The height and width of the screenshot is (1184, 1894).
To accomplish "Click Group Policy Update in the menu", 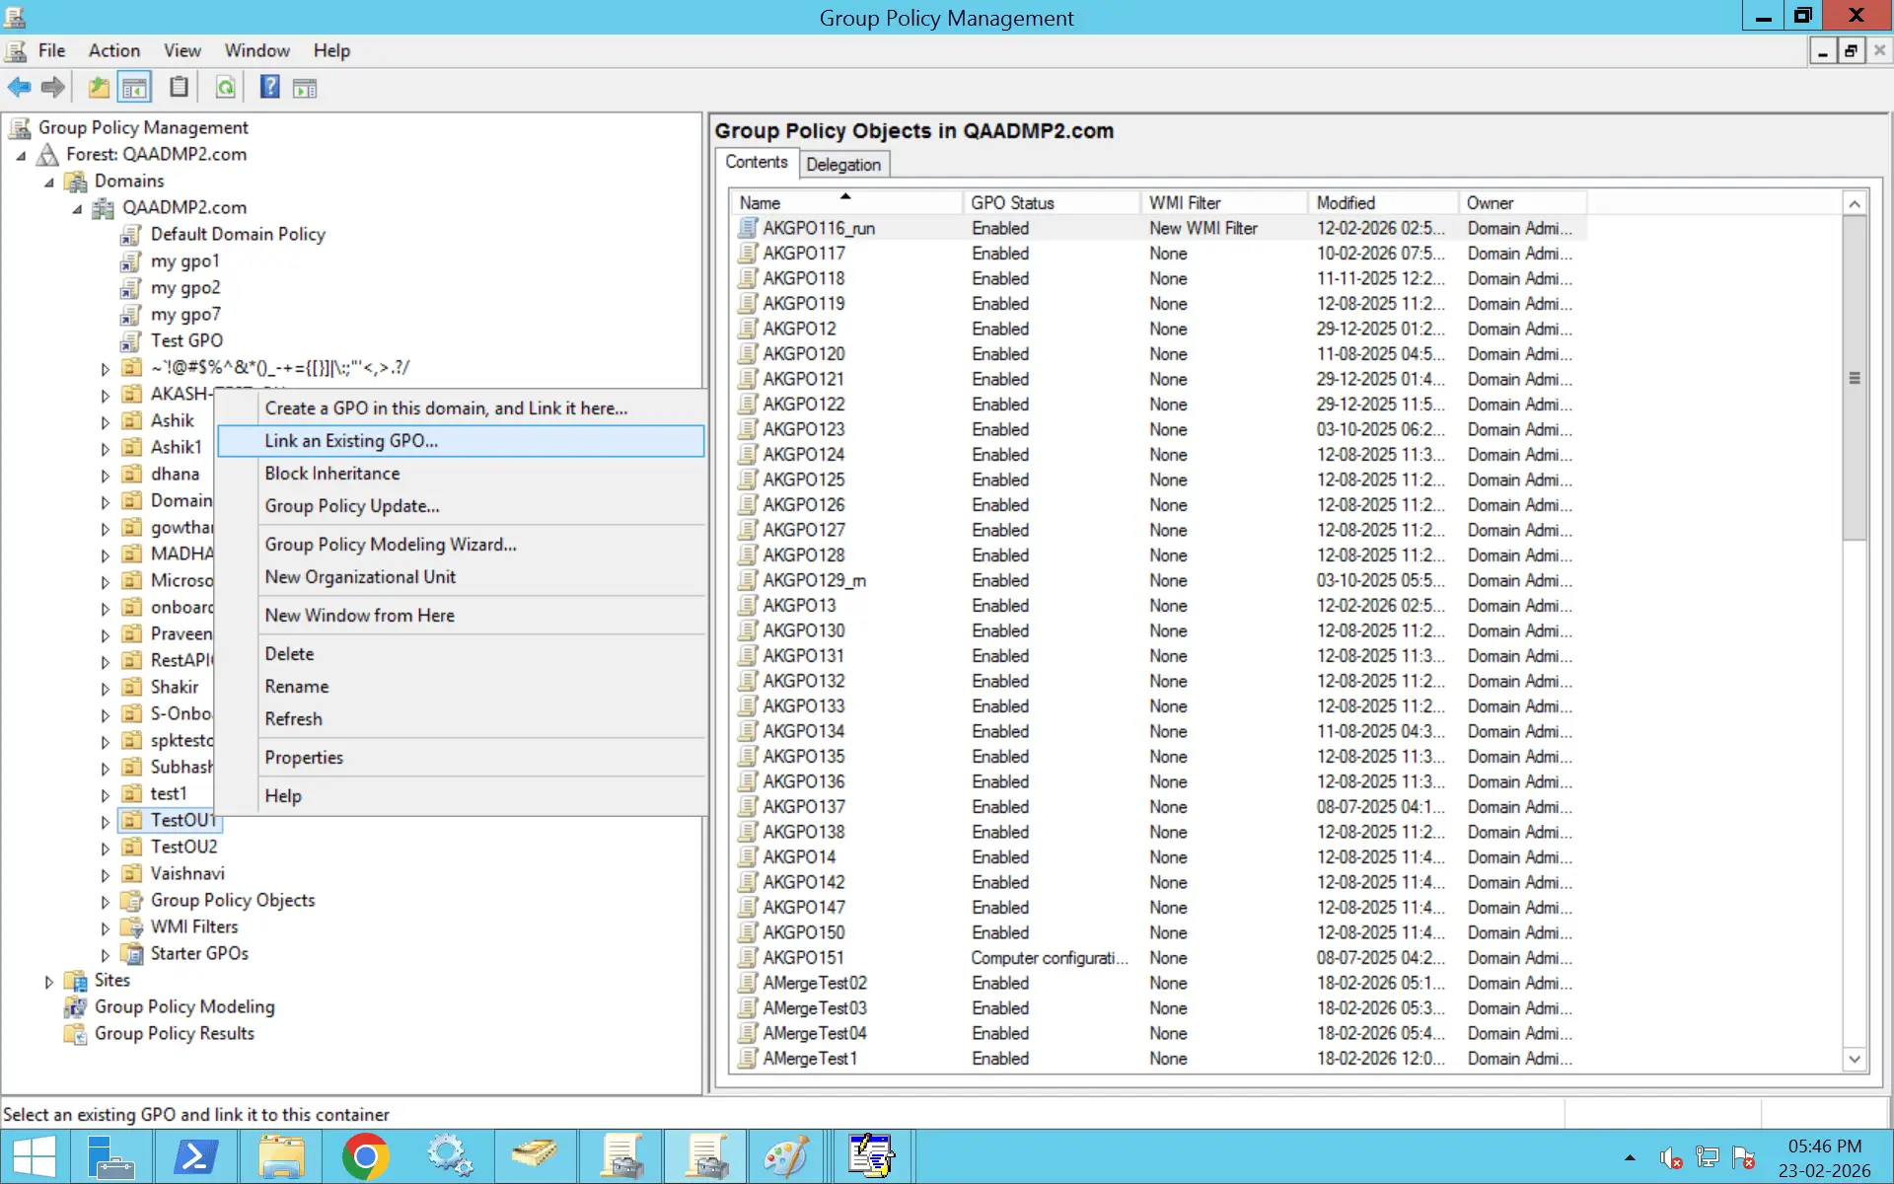I will tap(352, 506).
